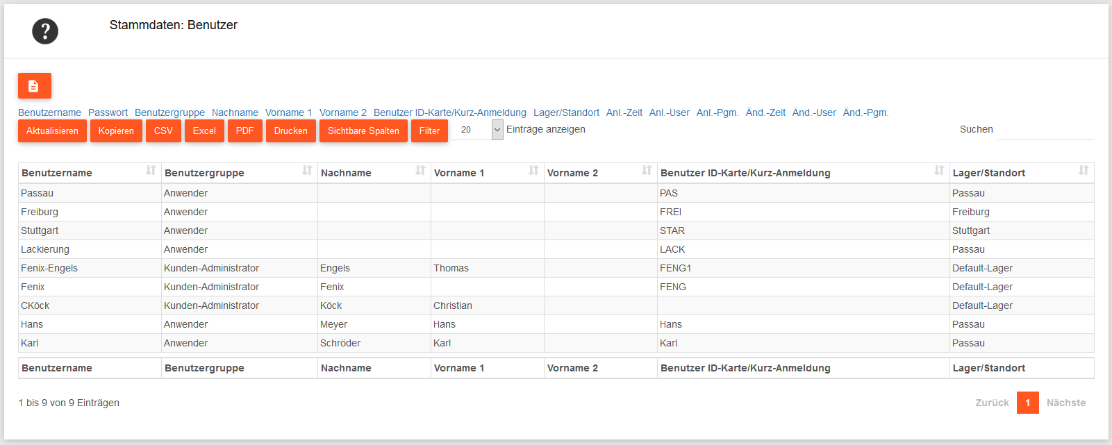The width and height of the screenshot is (1112, 445).
Task: Click into the Suchen search field
Action: tap(1045, 130)
